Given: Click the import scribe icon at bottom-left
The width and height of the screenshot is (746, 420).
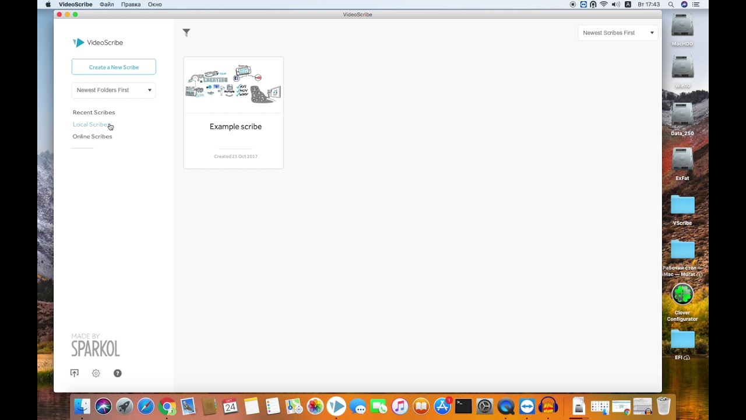Looking at the screenshot, I should tap(75, 373).
